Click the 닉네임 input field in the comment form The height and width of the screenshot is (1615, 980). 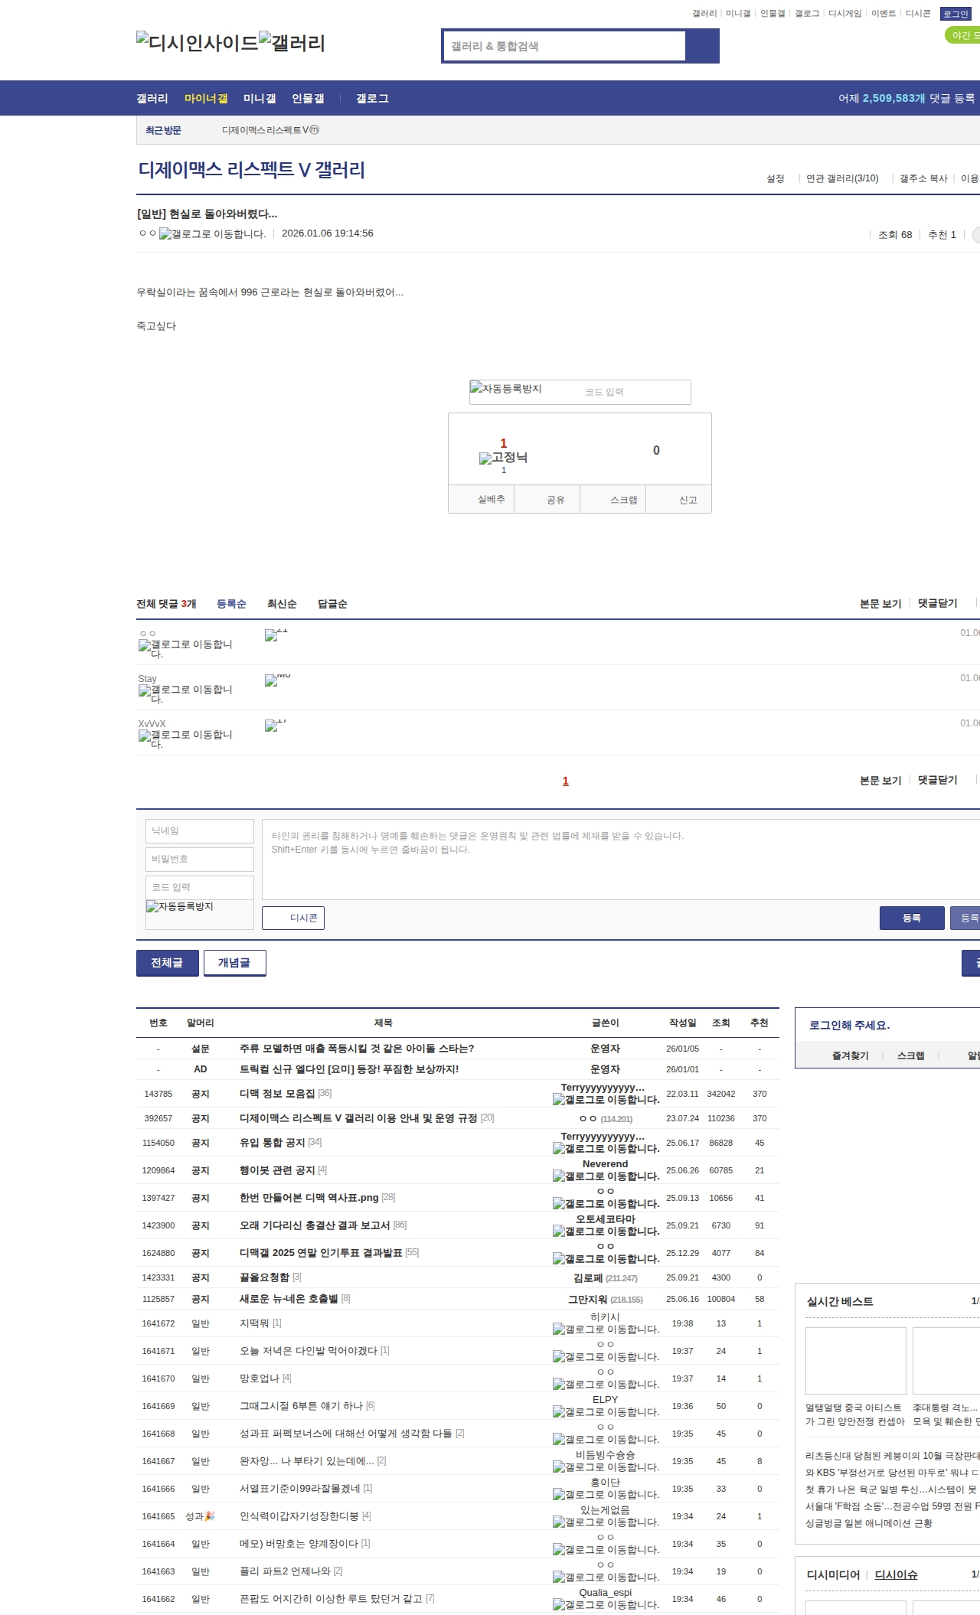pos(200,830)
